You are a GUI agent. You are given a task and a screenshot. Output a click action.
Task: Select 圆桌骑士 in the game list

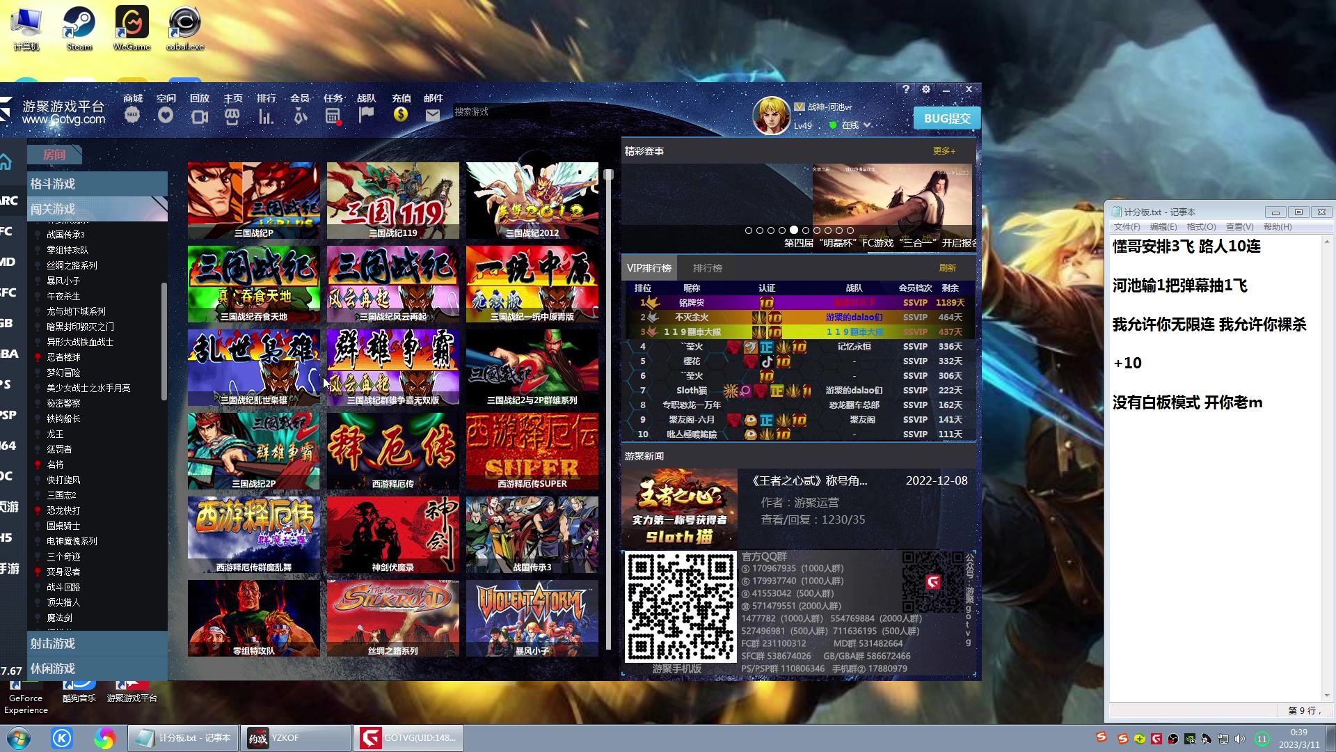pyautogui.click(x=63, y=526)
